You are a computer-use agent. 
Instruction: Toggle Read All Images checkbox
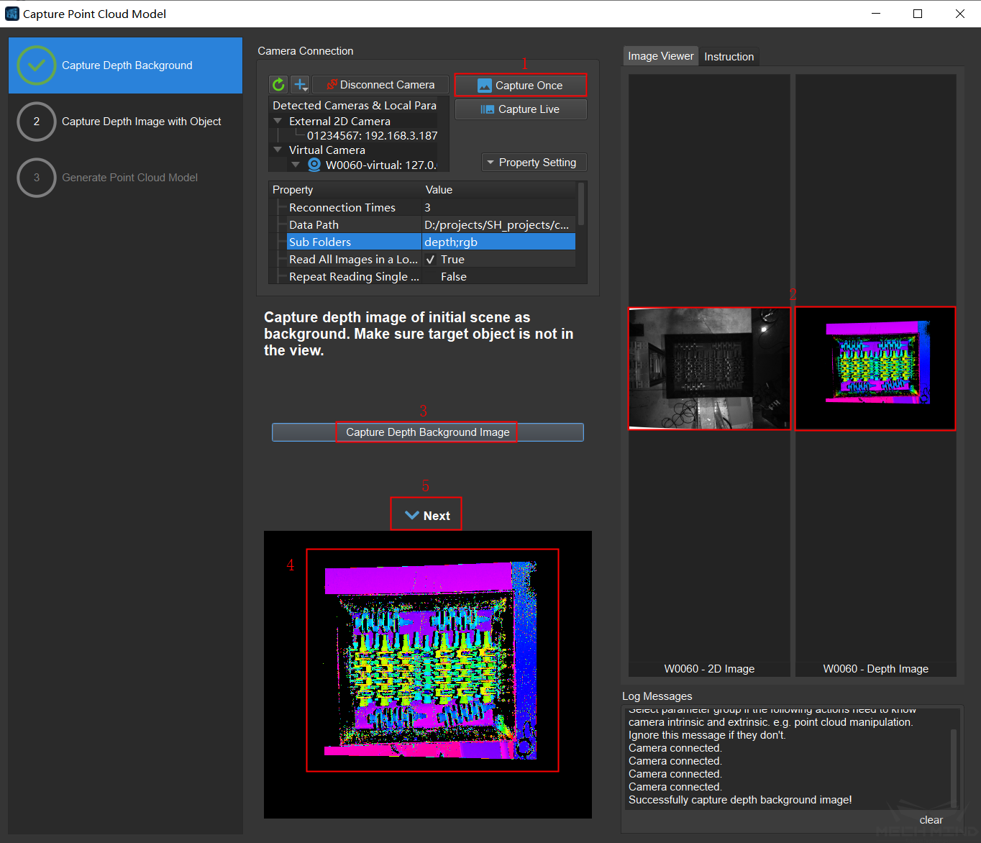(431, 260)
